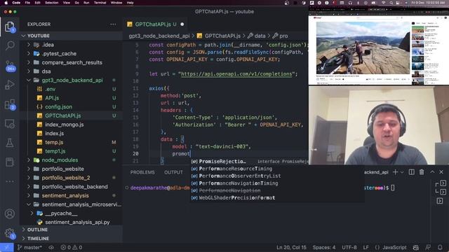Expand the node_modules folder
The image size is (449, 252).
tap(29, 160)
